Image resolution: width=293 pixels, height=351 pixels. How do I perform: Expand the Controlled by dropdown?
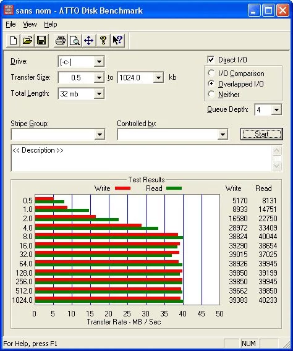[223, 135]
